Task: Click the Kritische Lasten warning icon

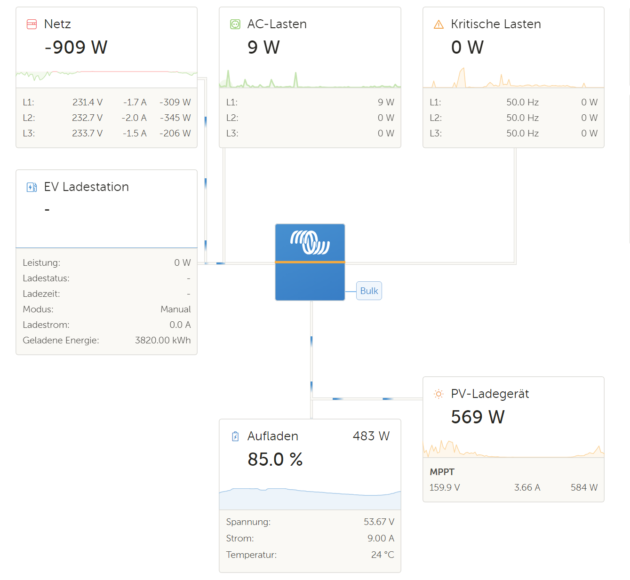Action: (439, 24)
